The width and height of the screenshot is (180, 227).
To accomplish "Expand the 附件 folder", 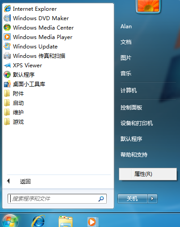I will click(x=7, y=93).
